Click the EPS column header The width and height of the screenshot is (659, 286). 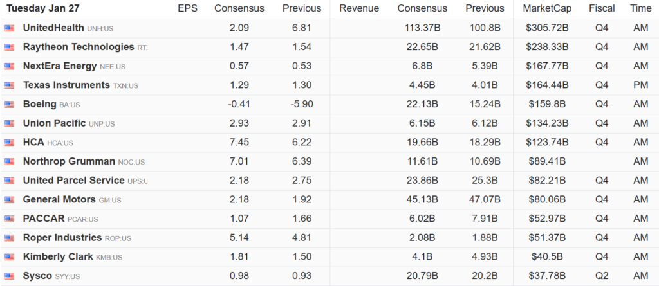click(x=187, y=8)
